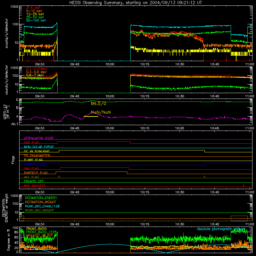Click the 0.3-0.8 MeV legend label
The image size is (256, 256).
point(36,72)
